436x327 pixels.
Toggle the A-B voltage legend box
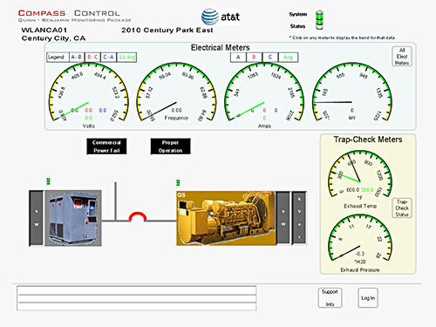77,57
